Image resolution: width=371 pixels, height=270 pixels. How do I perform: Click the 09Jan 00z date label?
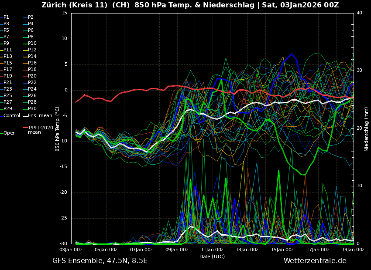[x=177, y=250]
